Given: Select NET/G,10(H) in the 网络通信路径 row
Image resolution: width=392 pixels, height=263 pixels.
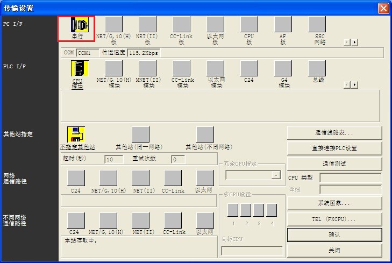Looking at the screenshot, I should click(x=108, y=178).
